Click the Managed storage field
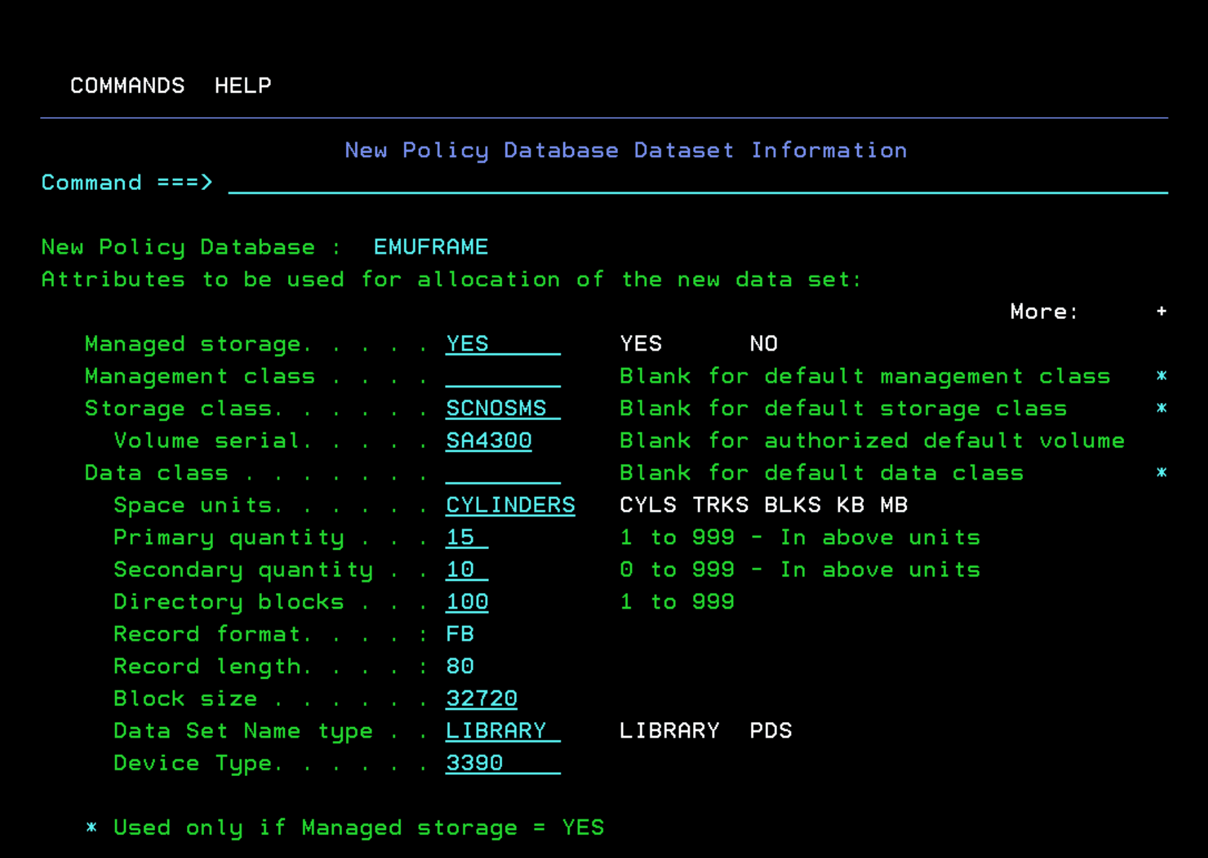 502,344
